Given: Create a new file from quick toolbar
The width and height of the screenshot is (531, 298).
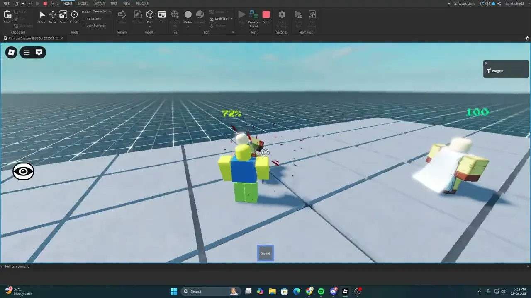Looking at the screenshot, I should 16,4.
